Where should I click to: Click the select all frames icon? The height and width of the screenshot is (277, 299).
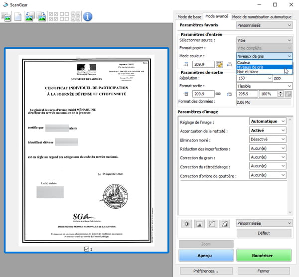click(x=75, y=16)
